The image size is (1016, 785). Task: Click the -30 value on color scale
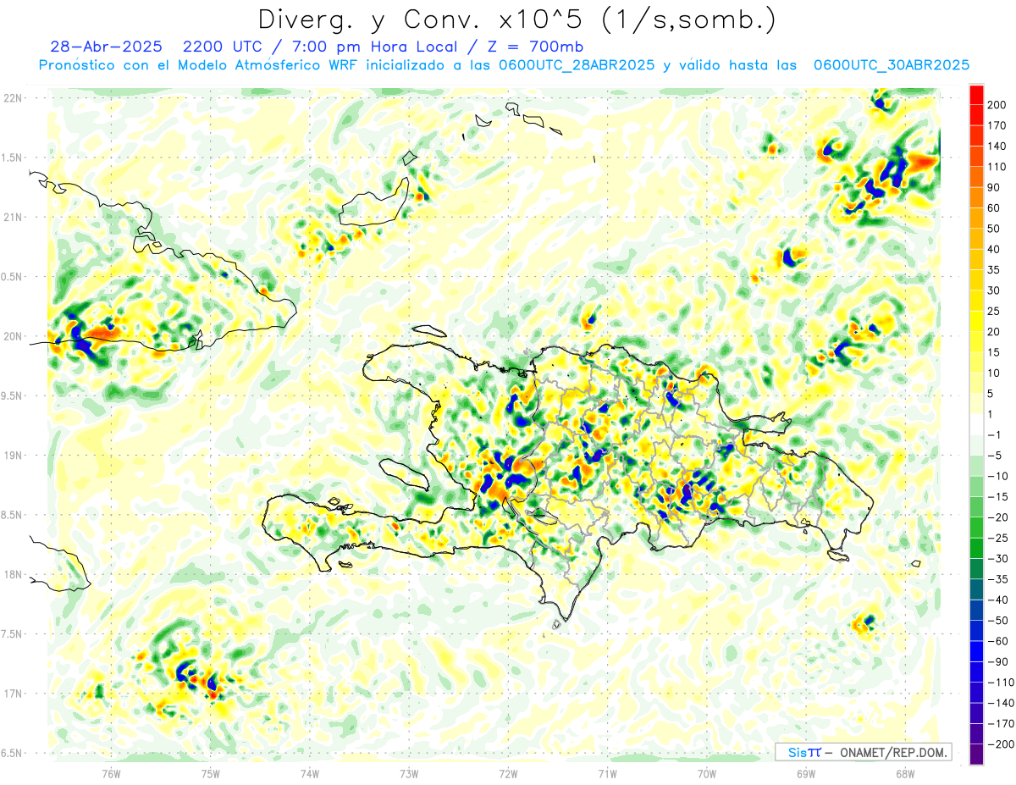pos(997,558)
